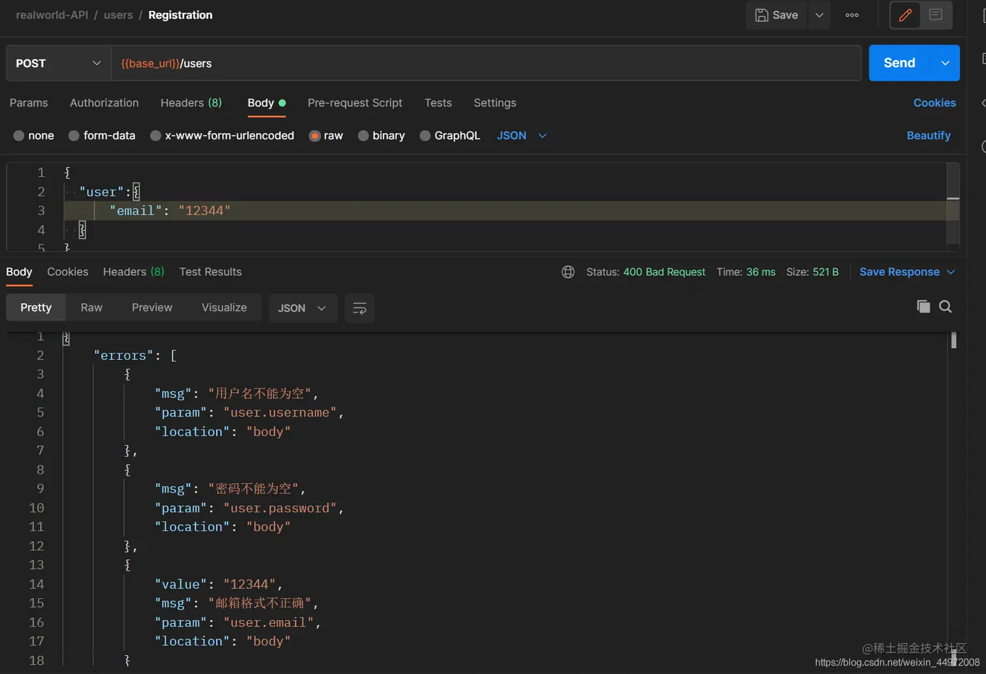Switch response view to Preview
Screen dimensions: 986x674
click(x=152, y=308)
